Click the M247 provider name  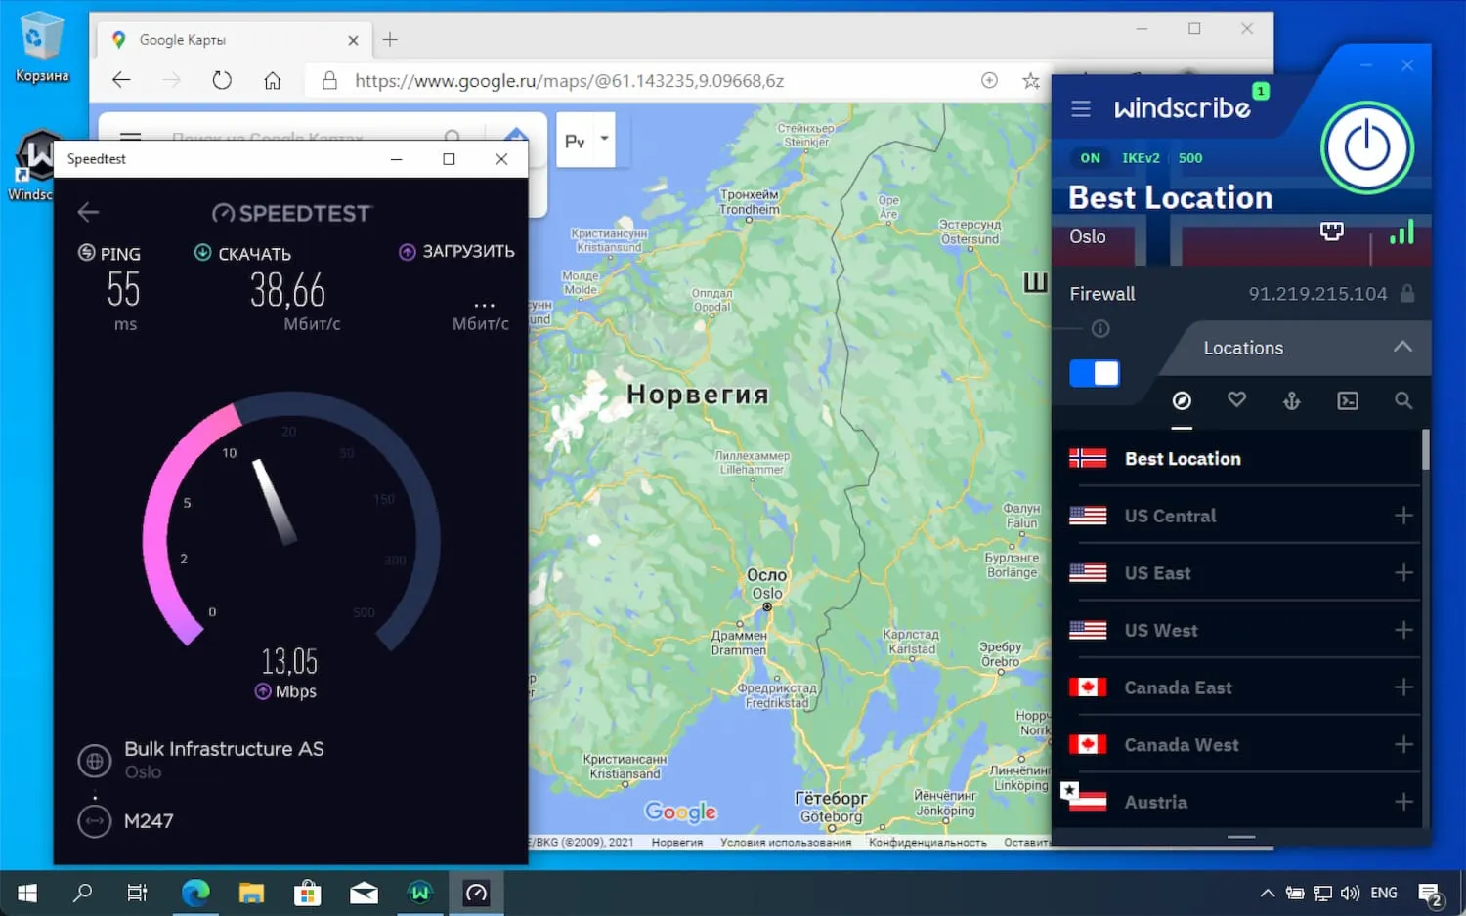pos(149,821)
